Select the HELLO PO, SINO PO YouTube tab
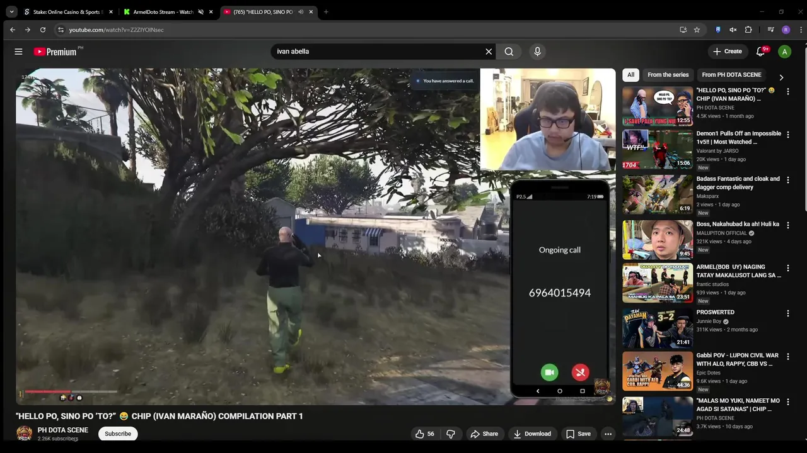807x453 pixels. [x=269, y=12]
